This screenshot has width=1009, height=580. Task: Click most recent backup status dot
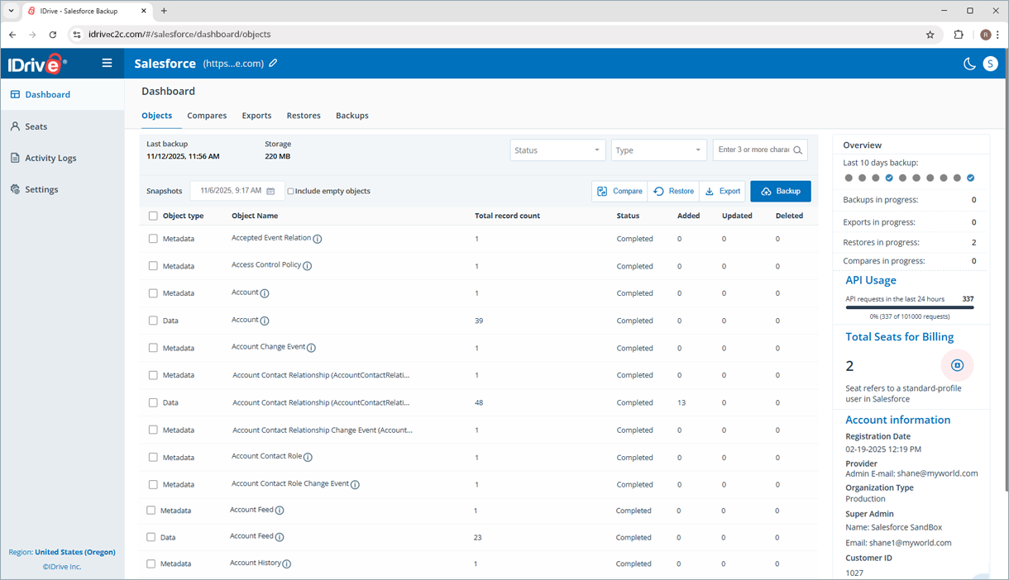(971, 178)
